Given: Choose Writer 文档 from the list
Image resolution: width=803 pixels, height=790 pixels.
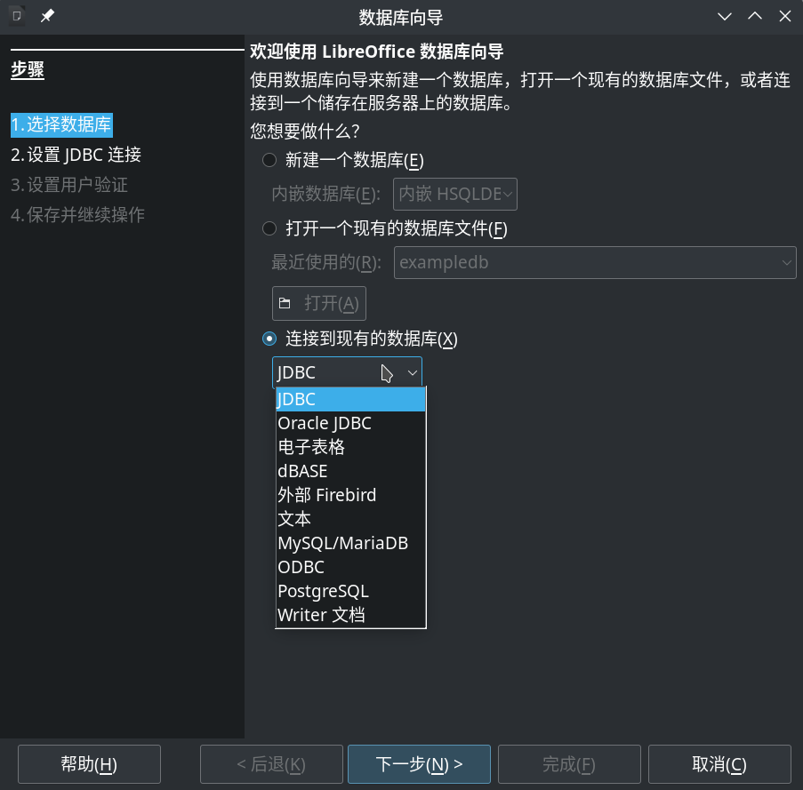Looking at the screenshot, I should pyautogui.click(x=350, y=615).
